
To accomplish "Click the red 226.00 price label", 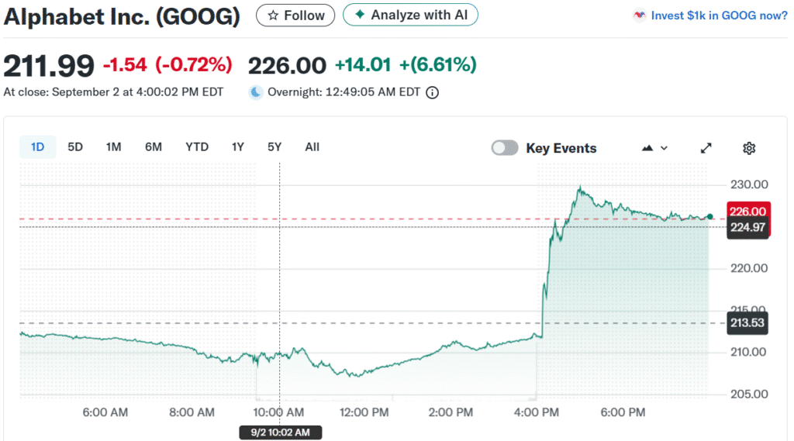I will tap(748, 212).
